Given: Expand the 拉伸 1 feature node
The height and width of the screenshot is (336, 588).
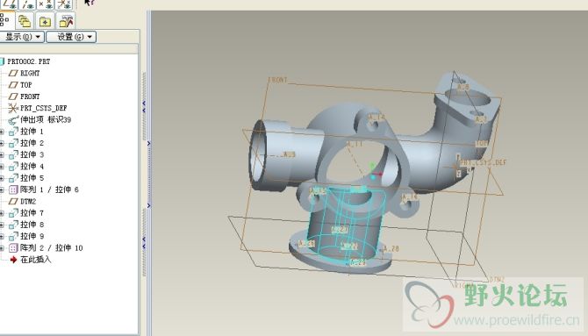Looking at the screenshot, I should click(2, 132).
